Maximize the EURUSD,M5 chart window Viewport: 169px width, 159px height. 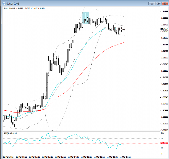pyautogui.click(x=158, y=4)
